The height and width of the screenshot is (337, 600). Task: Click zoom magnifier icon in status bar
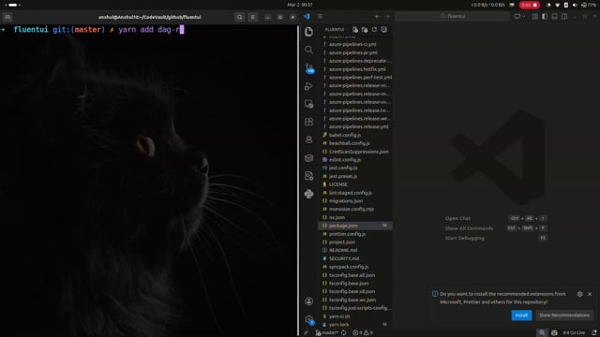pos(542,333)
